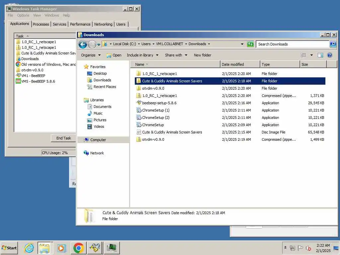Open Google Chrome from taskbar
This screenshot has width=340, height=255.
78,248
